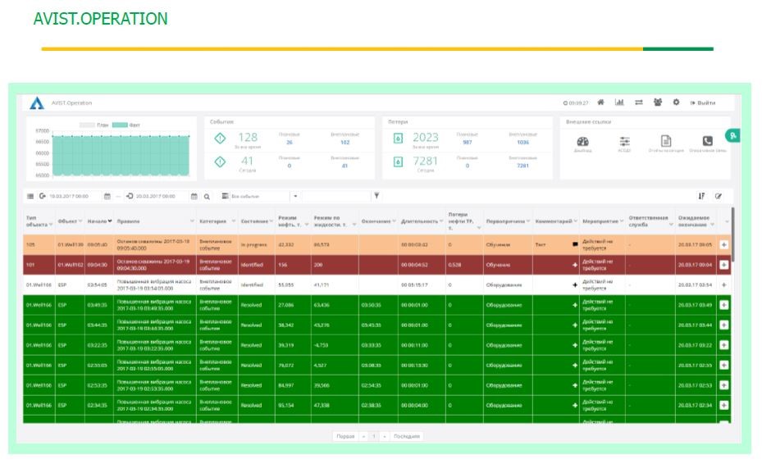Open the start date calendar picker
Image resolution: width=762 pixels, height=473 pixels.
(x=107, y=196)
